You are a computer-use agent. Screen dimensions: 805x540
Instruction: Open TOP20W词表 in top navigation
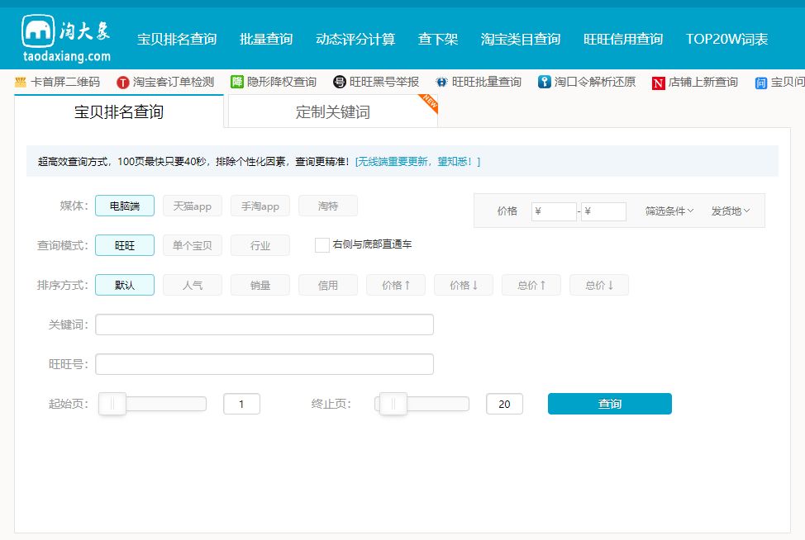(x=727, y=39)
